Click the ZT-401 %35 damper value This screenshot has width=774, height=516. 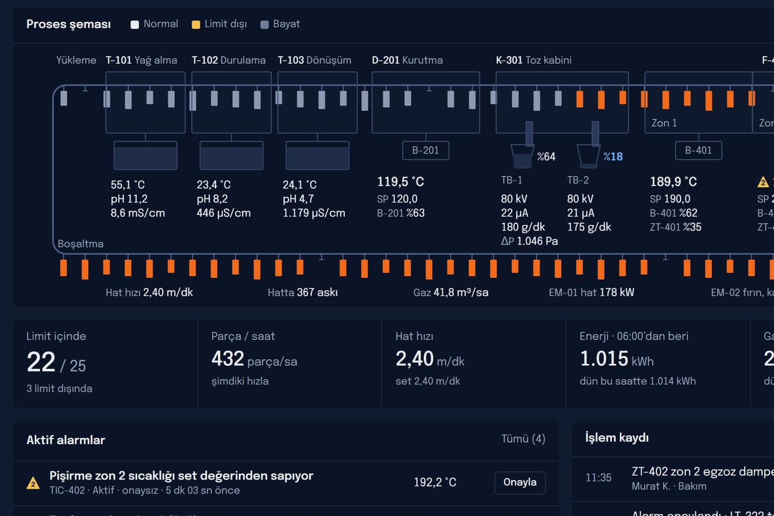pos(676,227)
